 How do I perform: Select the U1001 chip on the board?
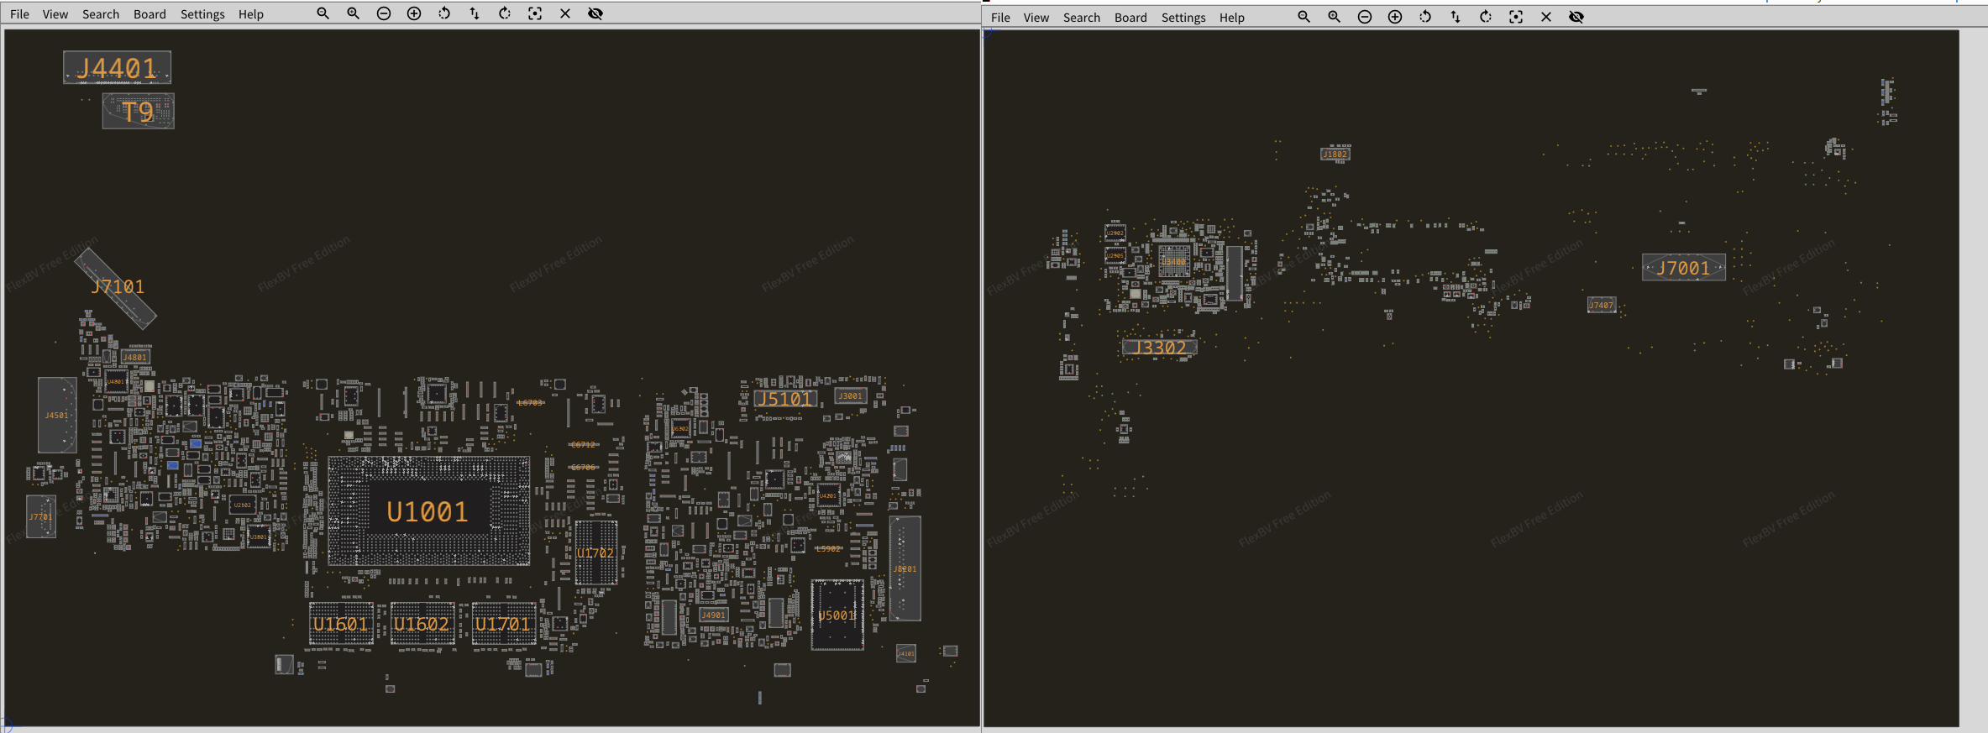click(x=427, y=511)
